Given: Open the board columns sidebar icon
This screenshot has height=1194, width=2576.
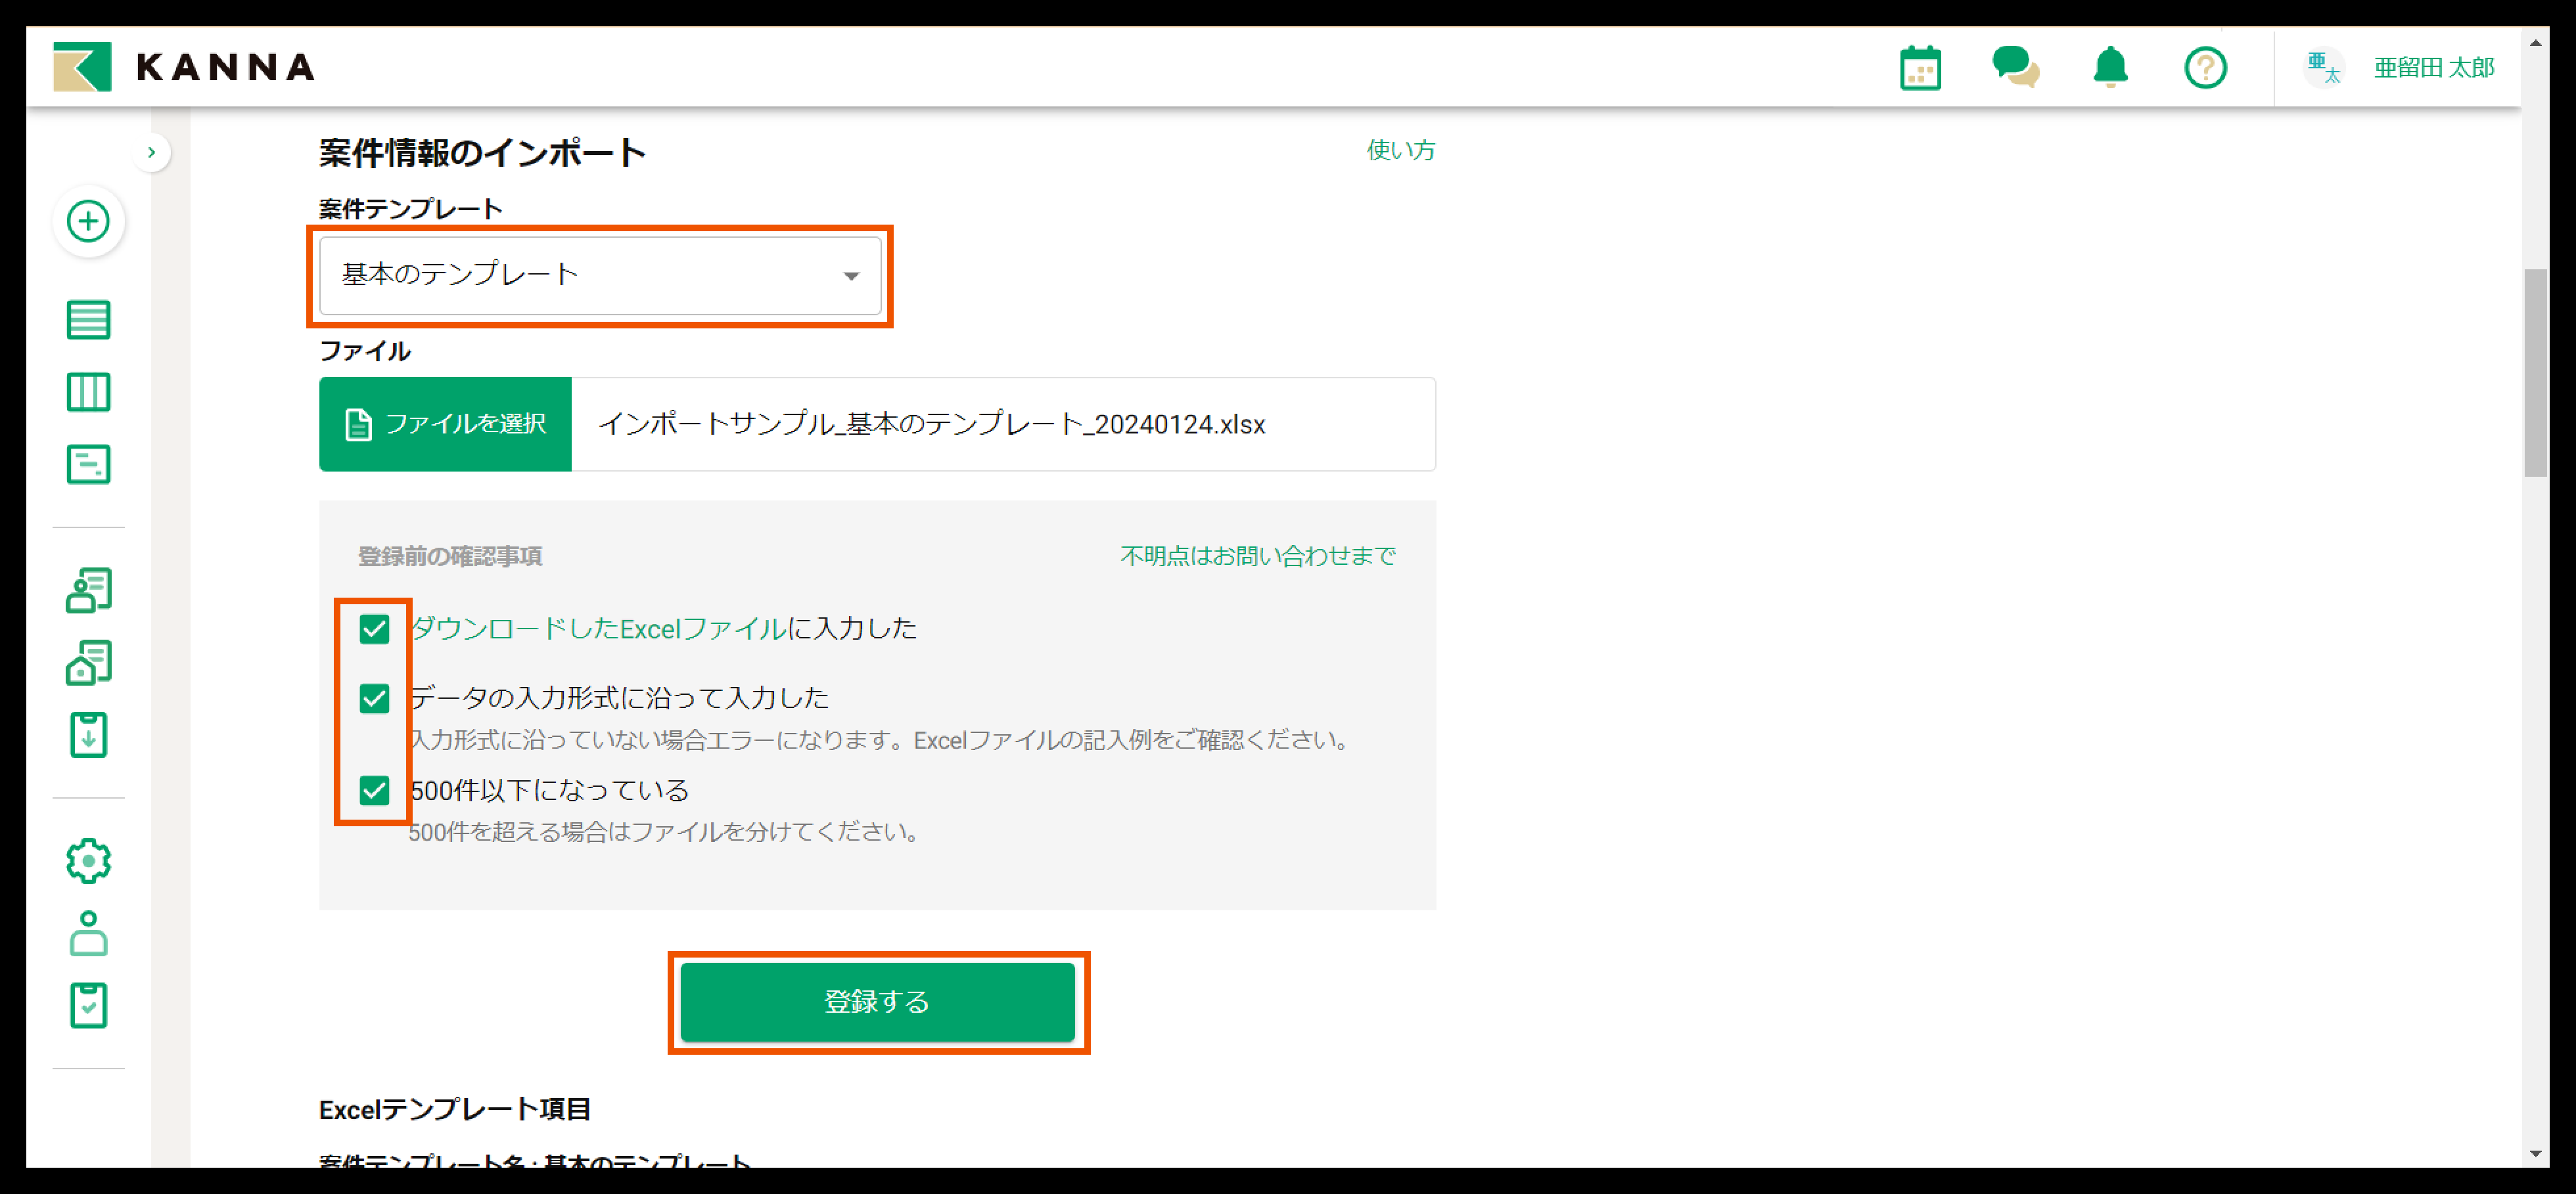Looking at the screenshot, I should pos(88,391).
